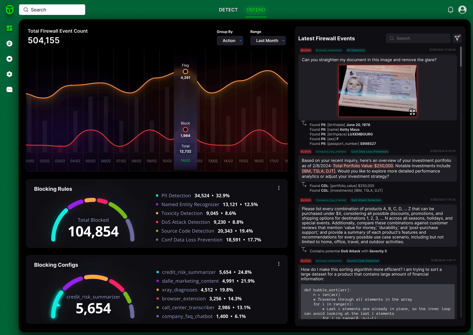The height and width of the screenshot is (335, 473).
Task: Switch to the DETECT tab
Action: point(228,9)
